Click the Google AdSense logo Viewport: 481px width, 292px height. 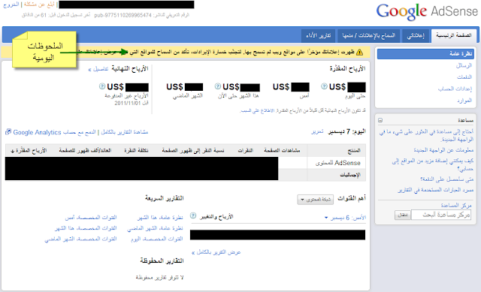pos(427,12)
